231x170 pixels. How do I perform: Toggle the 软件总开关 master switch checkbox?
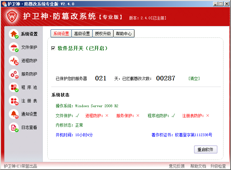coord(53,48)
